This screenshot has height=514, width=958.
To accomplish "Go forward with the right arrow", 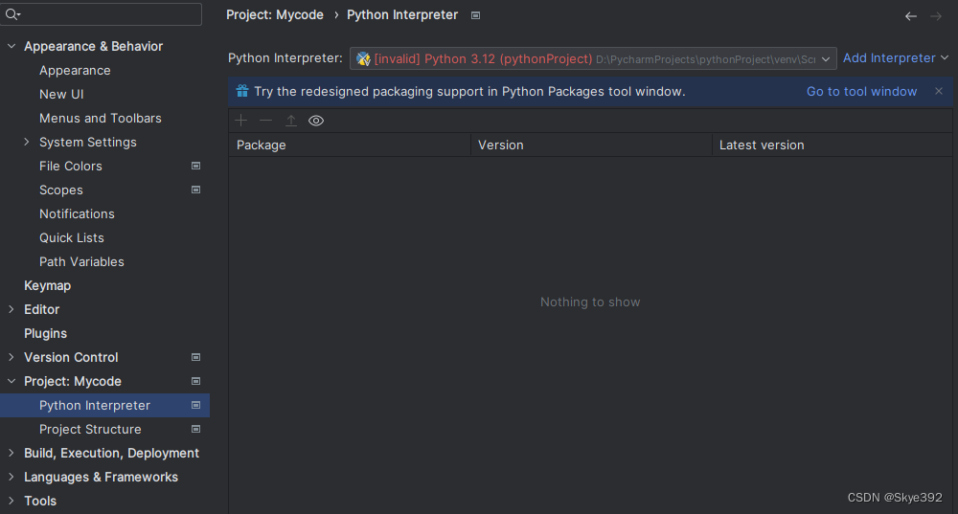I will click(936, 16).
